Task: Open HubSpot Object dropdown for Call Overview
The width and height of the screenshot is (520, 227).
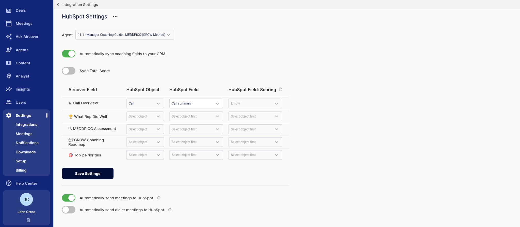Action: [145, 103]
